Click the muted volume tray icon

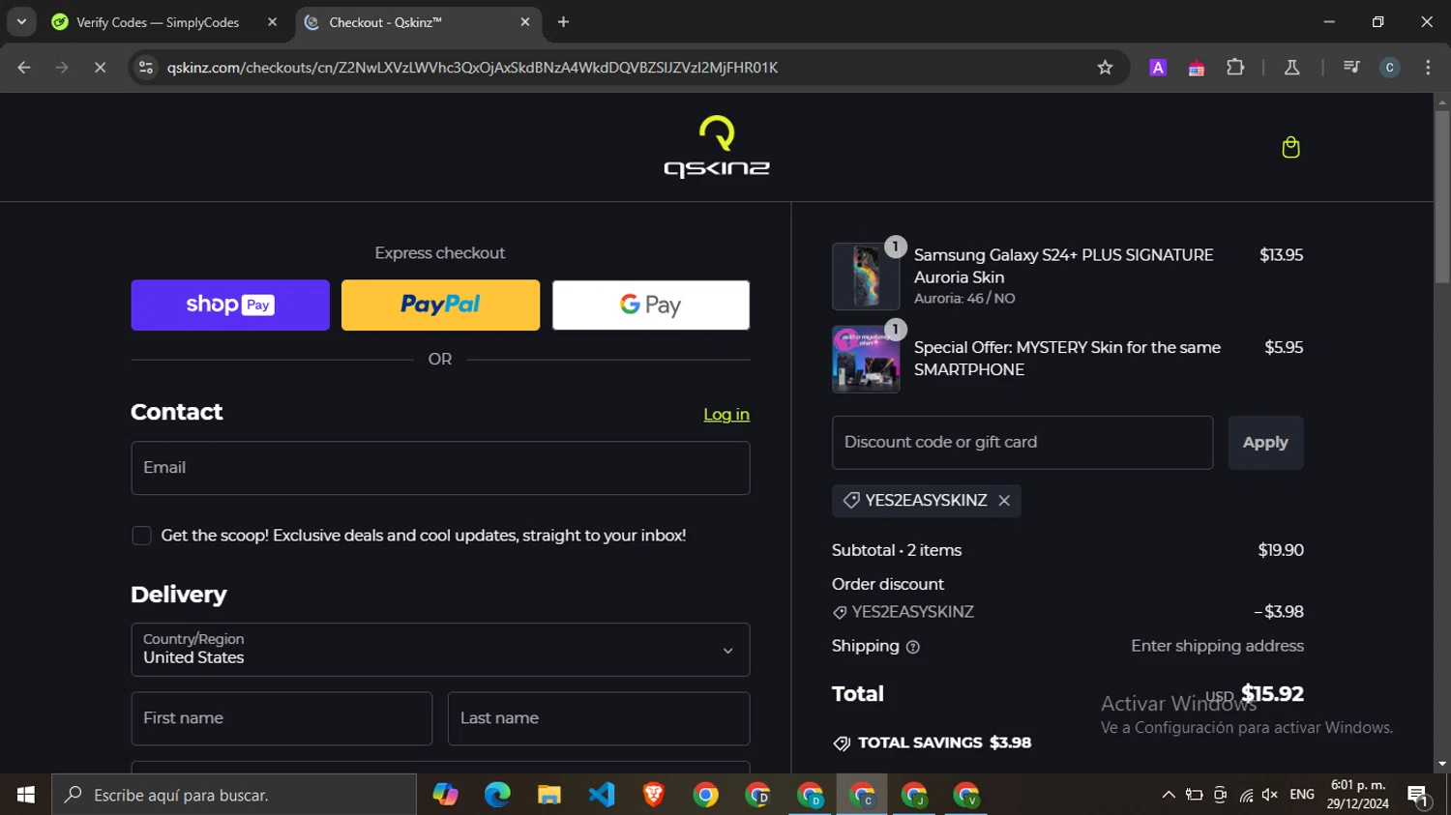tap(1270, 795)
